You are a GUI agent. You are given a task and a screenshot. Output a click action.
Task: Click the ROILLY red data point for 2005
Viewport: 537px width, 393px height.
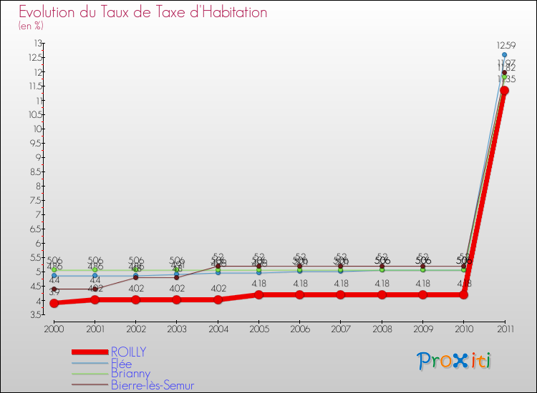[258, 294]
